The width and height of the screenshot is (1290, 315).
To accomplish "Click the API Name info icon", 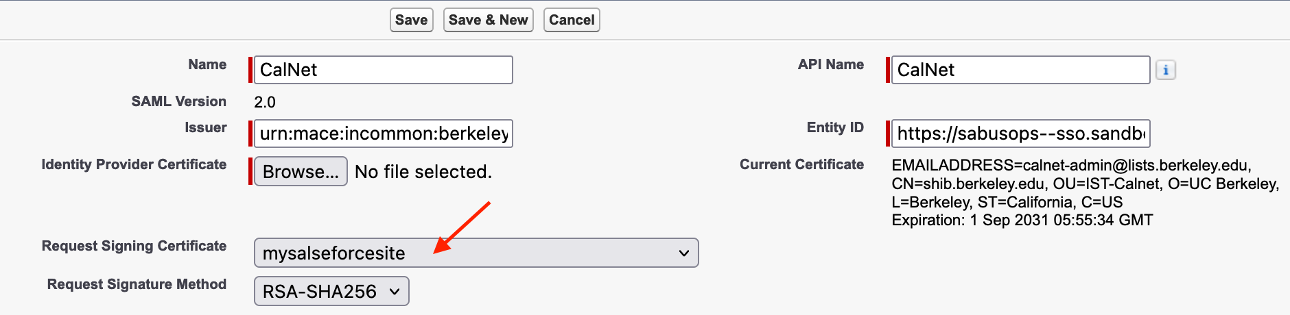I will coord(1165,70).
